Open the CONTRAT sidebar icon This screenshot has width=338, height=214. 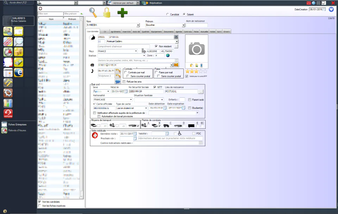click(x=8, y=41)
